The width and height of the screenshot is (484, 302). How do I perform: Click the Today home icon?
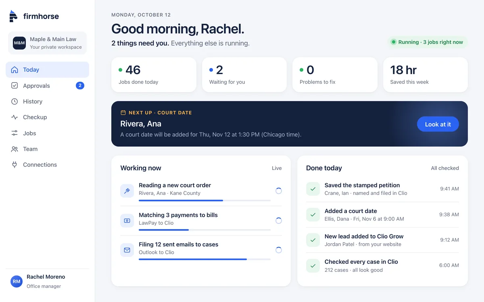pos(15,70)
